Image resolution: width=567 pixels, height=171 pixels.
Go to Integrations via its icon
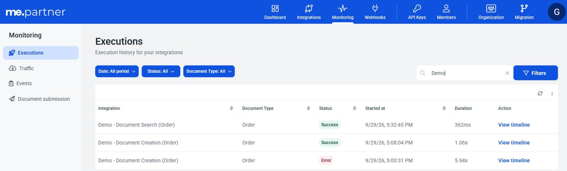(309, 8)
